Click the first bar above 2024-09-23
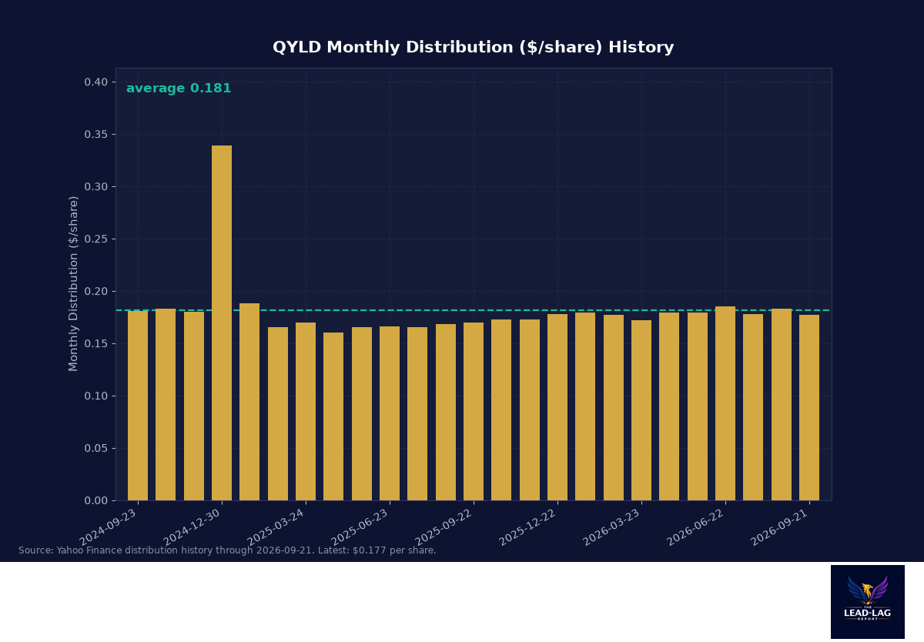Screen dimensions: 924x642 tap(138, 406)
